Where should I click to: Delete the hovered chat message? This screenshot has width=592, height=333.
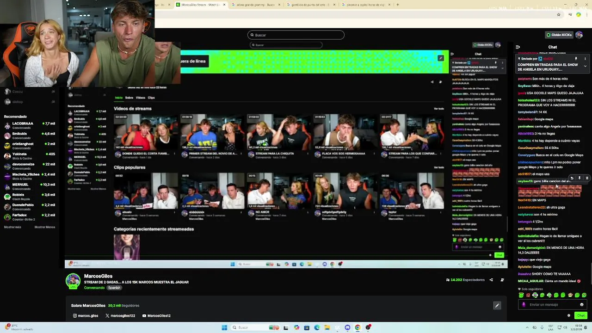pos(587,178)
